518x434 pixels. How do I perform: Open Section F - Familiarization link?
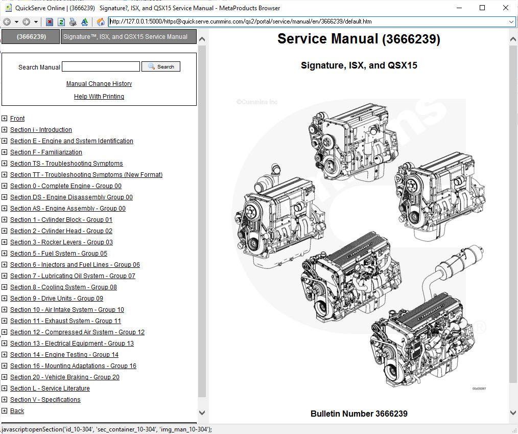point(46,152)
